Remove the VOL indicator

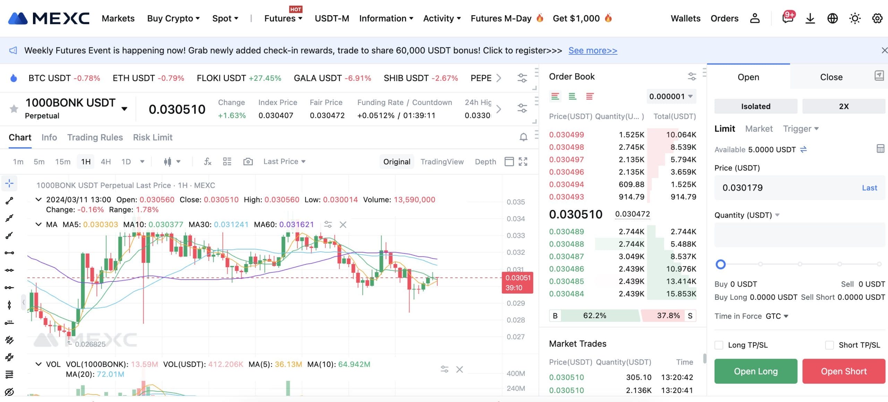pyautogui.click(x=460, y=369)
